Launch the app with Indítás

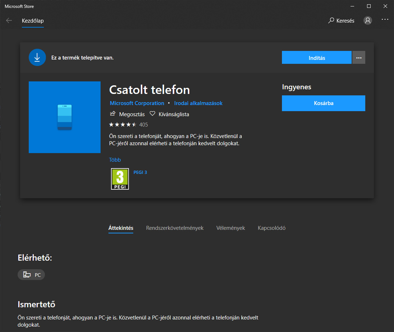click(x=317, y=57)
